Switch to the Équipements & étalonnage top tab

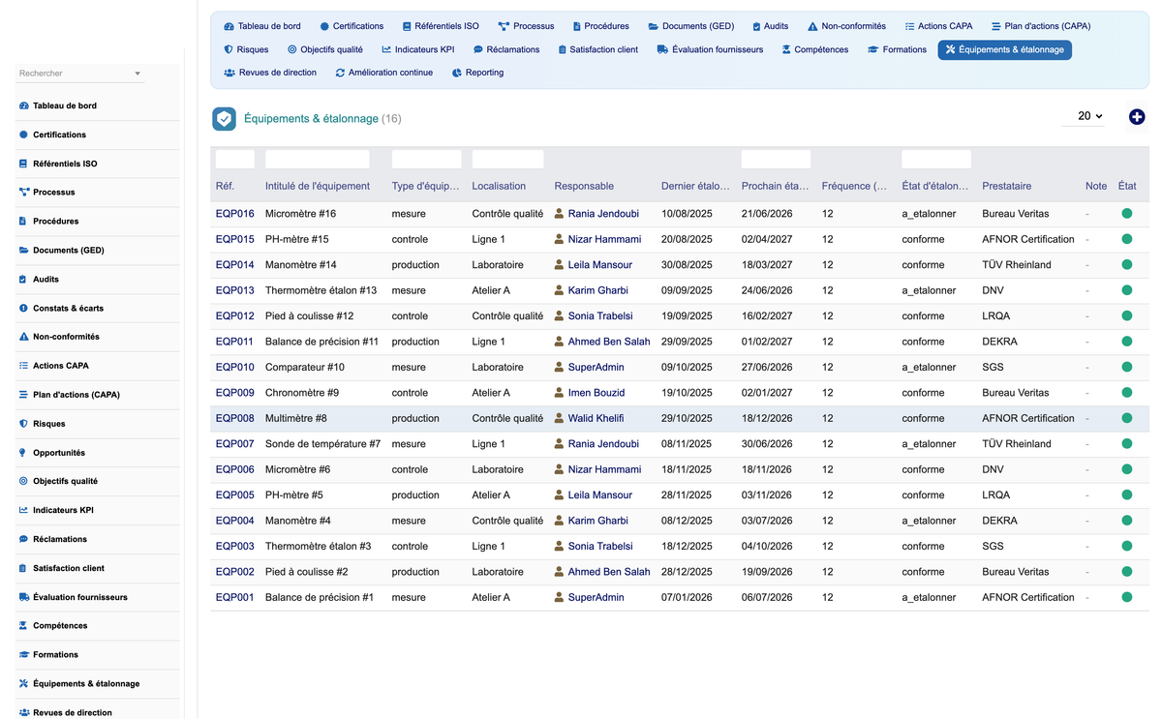point(1004,49)
